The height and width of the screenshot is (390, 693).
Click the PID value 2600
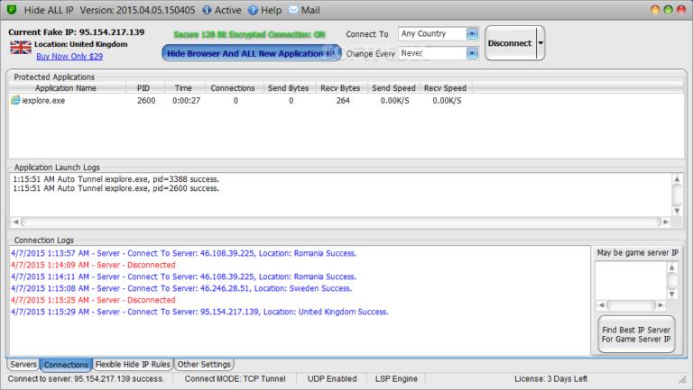click(x=146, y=101)
